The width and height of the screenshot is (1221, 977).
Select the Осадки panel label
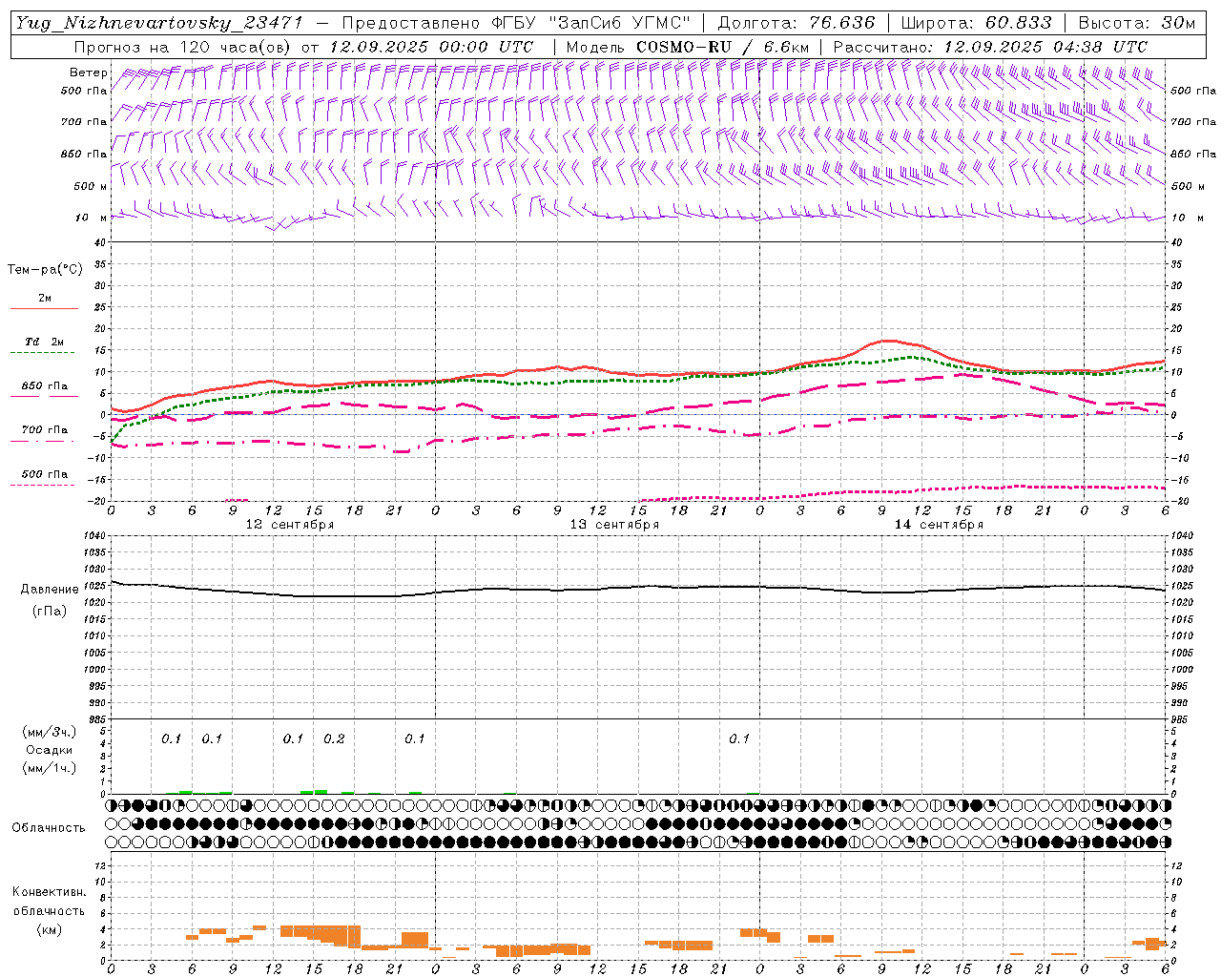pos(50,750)
